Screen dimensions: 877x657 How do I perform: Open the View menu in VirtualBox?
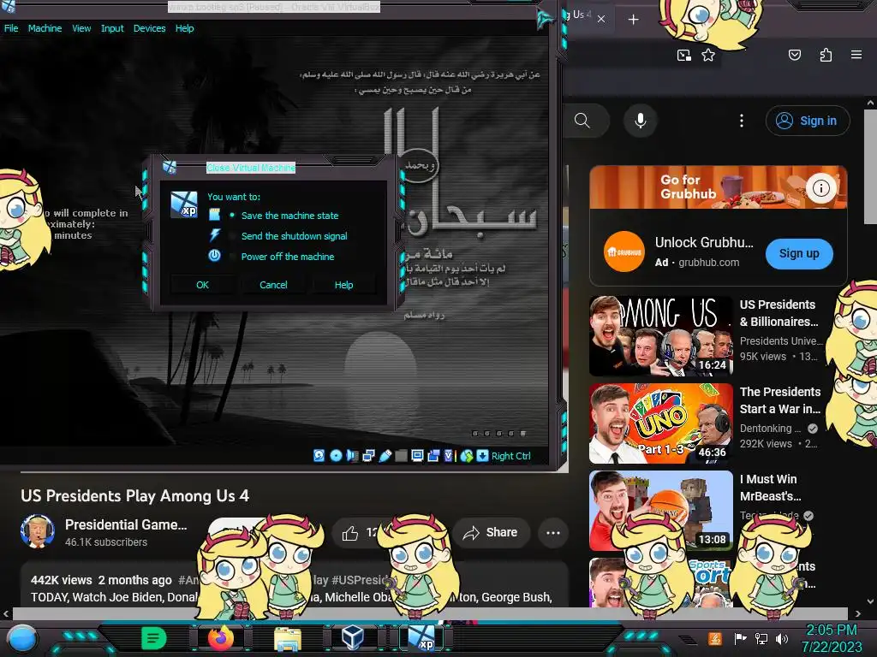81,28
